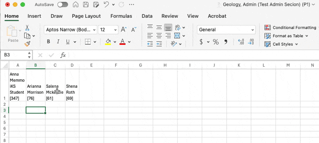
Task: Expand the Borders dropdown arrow
Action: (95, 42)
